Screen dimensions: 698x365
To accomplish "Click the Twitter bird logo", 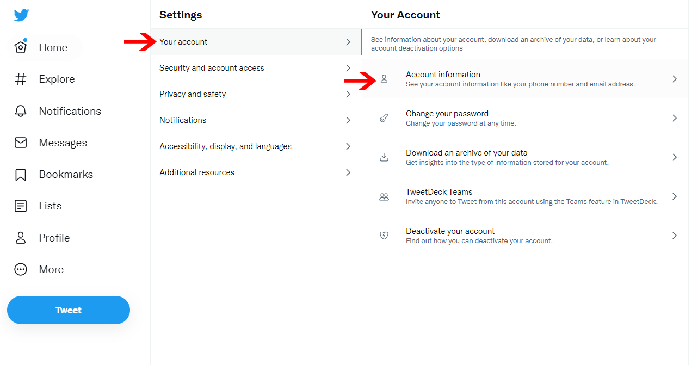I will pyautogui.click(x=21, y=15).
